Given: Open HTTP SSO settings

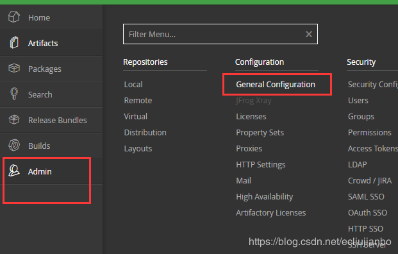Looking at the screenshot, I should [x=365, y=228].
